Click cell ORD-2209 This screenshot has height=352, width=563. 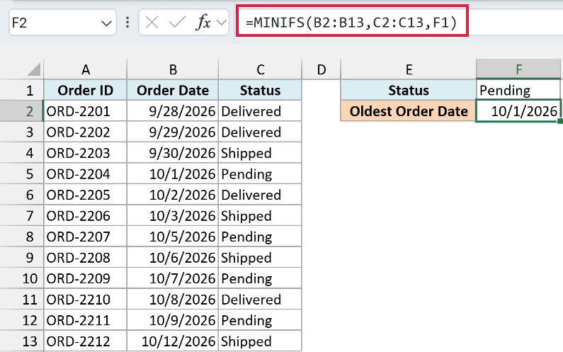[x=85, y=278]
